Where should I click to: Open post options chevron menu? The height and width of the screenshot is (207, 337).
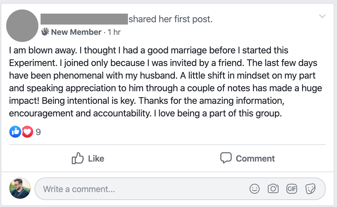click(322, 16)
